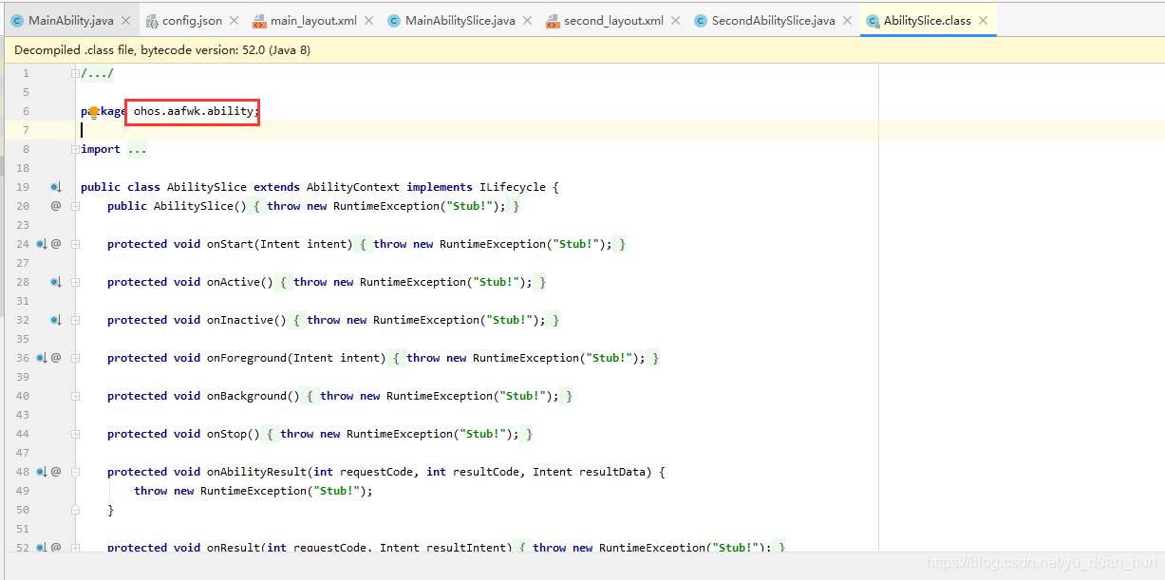Expand the onInactive method fold toggle

[75, 320]
